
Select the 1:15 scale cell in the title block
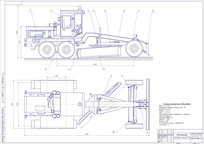(x=200, y=135)
